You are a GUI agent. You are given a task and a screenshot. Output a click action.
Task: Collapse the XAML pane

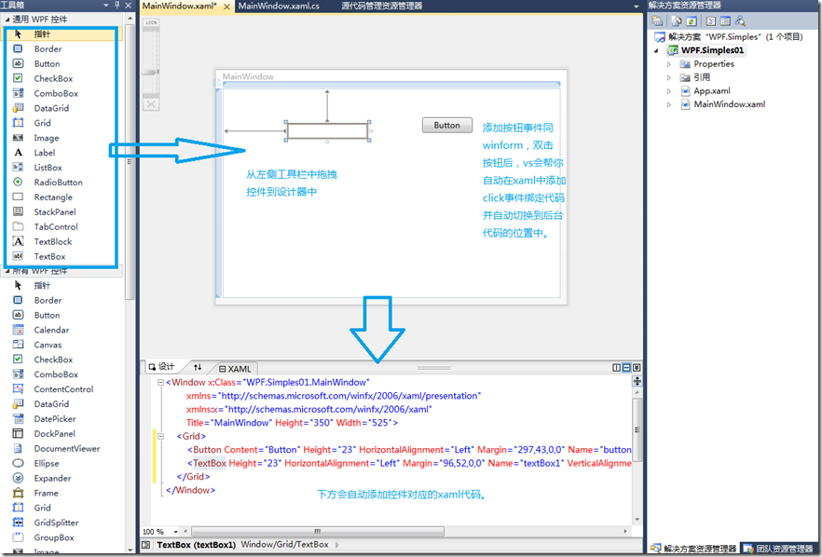[x=637, y=368]
